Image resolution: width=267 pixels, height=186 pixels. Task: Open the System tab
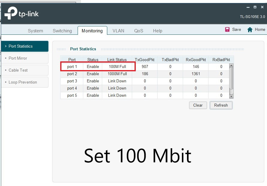pyautogui.click(x=35, y=31)
